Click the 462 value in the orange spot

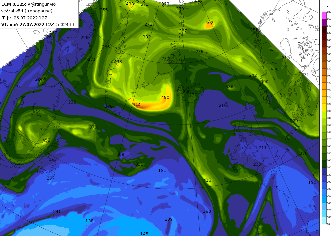click(209, 23)
